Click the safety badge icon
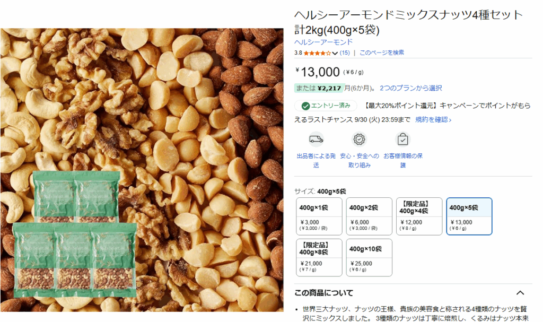This screenshot has width=543, height=322. 359,140
